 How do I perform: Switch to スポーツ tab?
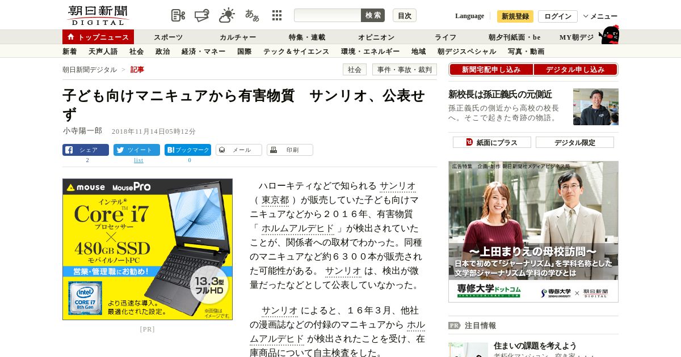pos(169,37)
